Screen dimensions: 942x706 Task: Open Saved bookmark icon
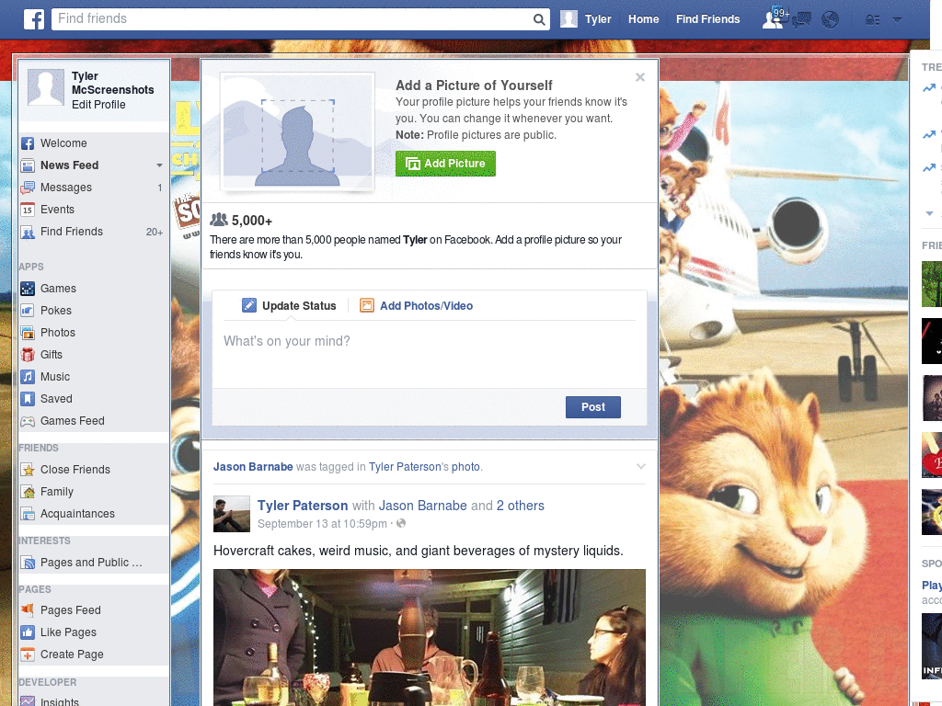(28, 399)
